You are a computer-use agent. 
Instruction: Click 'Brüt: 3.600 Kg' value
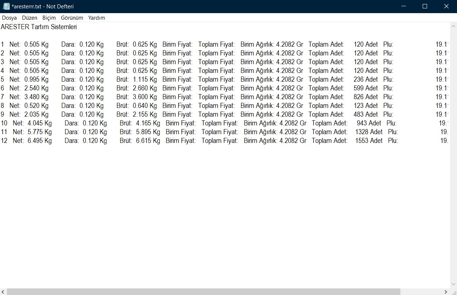click(x=137, y=97)
